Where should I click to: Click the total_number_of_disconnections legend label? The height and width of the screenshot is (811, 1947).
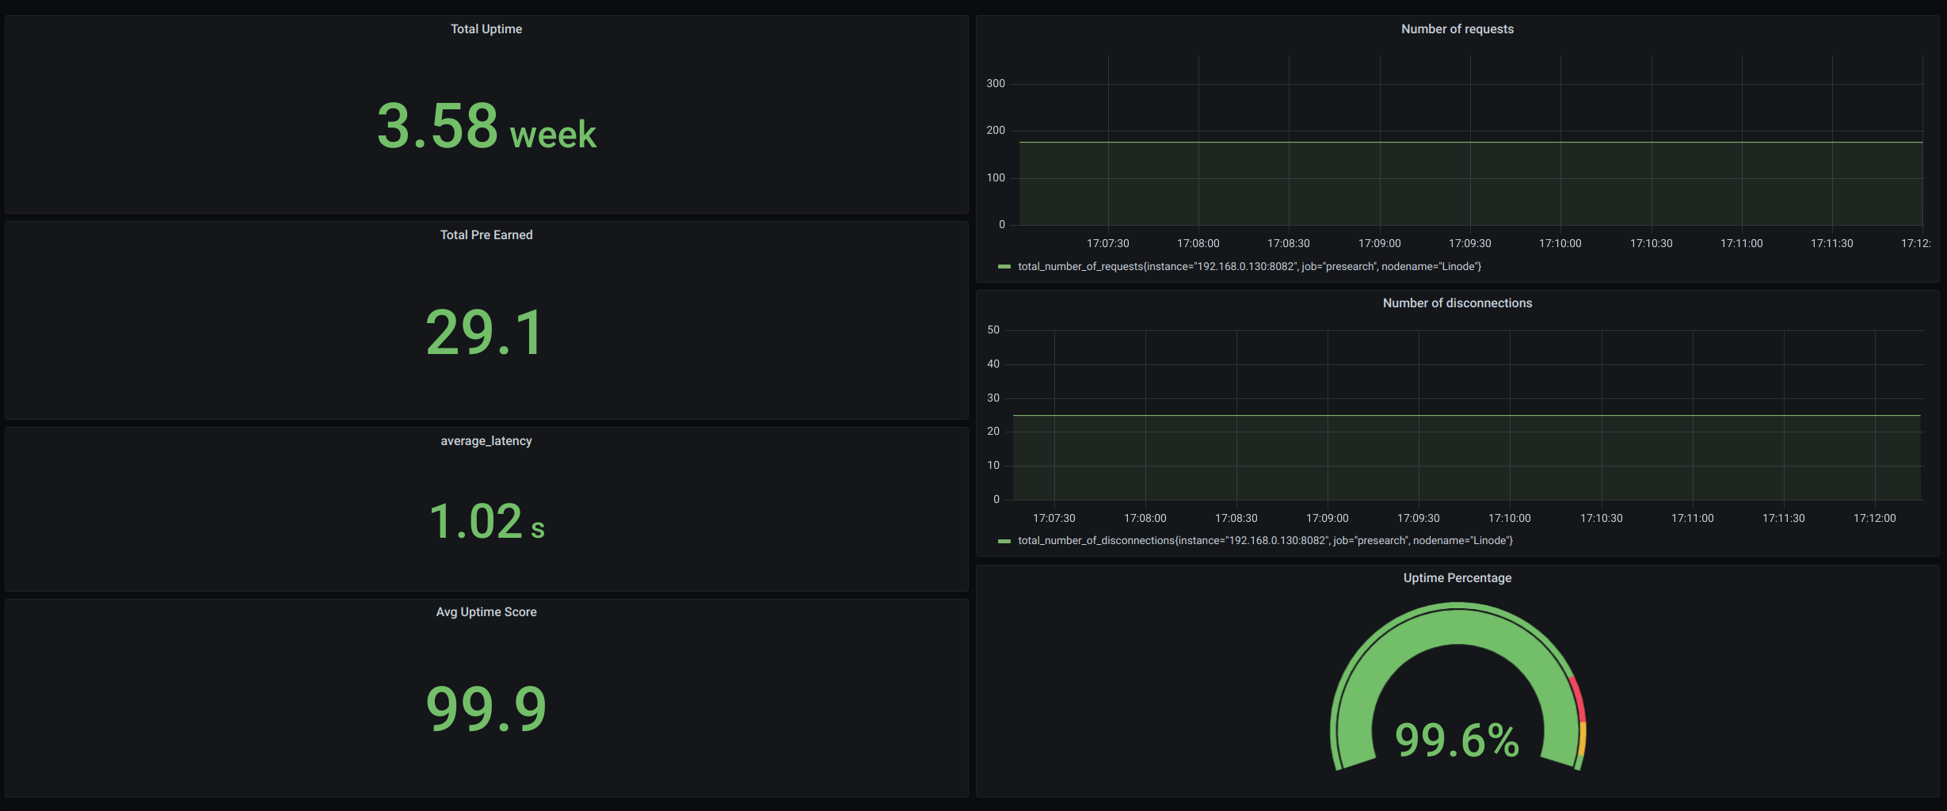(x=1266, y=541)
